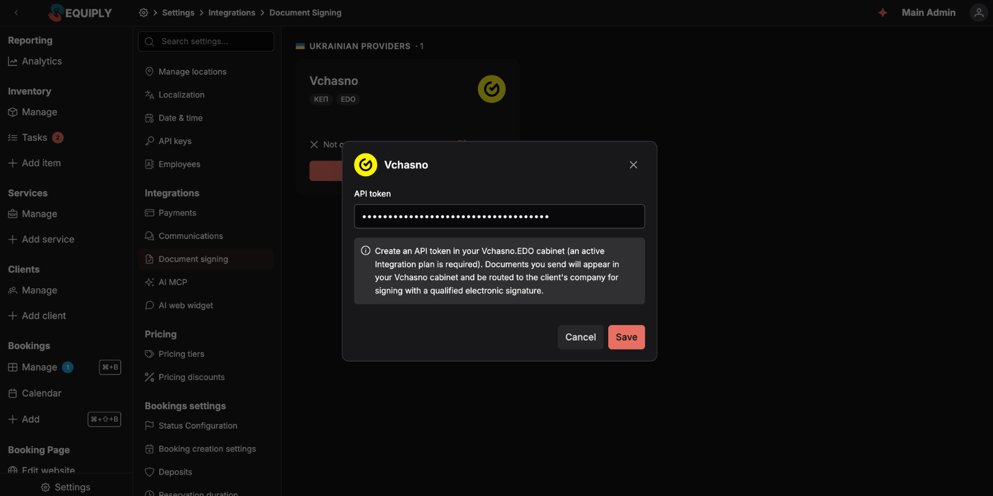
Task: Click the Pricing discounts percent icon
Action: [x=150, y=377]
